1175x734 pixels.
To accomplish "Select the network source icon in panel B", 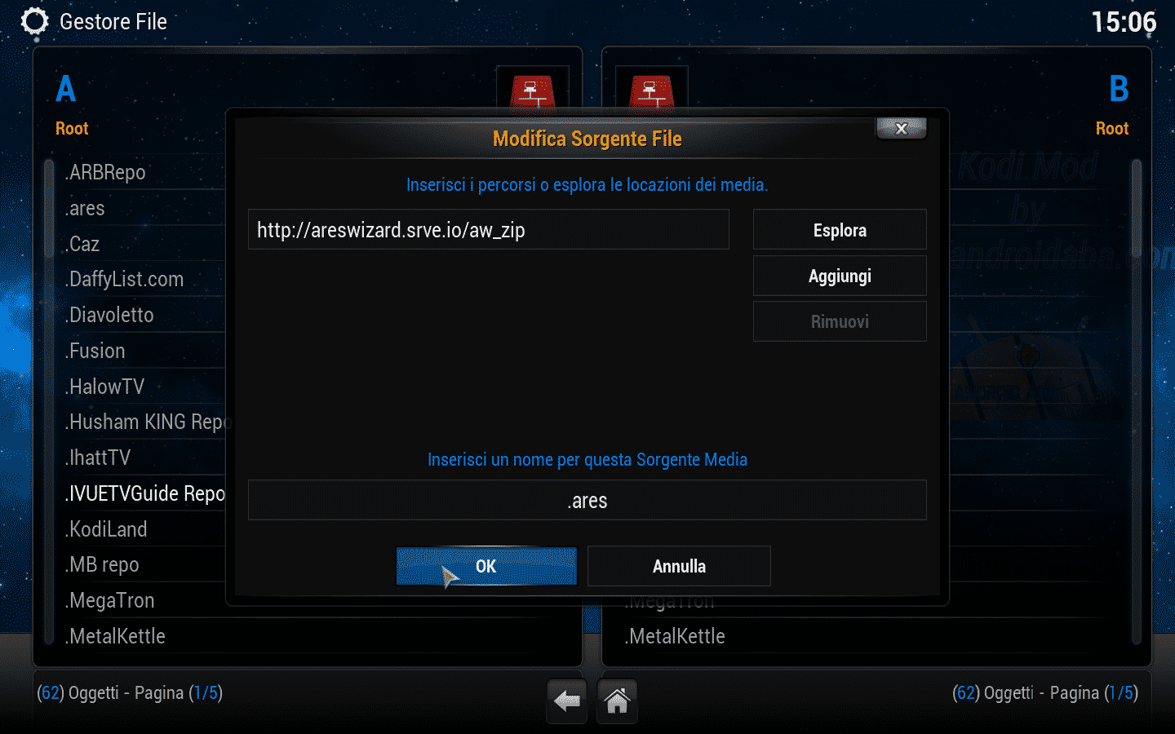I will pyautogui.click(x=651, y=91).
